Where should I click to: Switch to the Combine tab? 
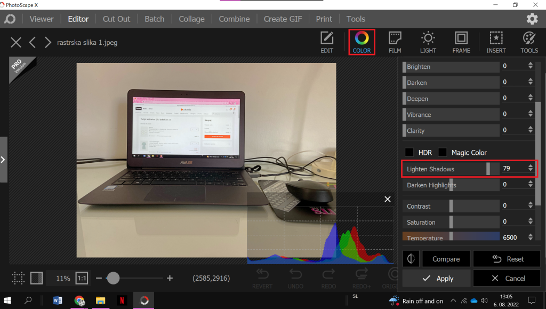click(234, 19)
